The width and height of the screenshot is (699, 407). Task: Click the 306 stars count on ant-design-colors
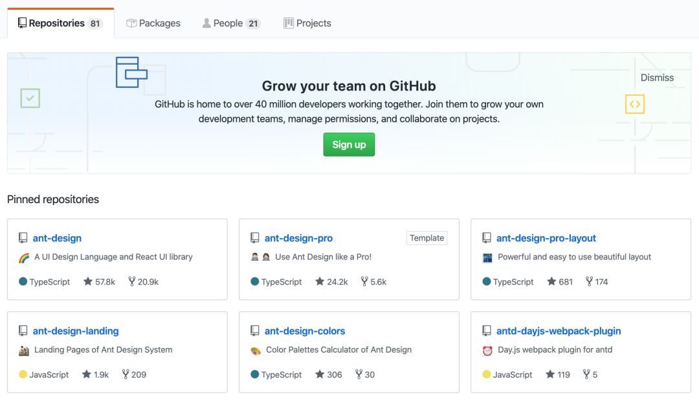(x=335, y=375)
